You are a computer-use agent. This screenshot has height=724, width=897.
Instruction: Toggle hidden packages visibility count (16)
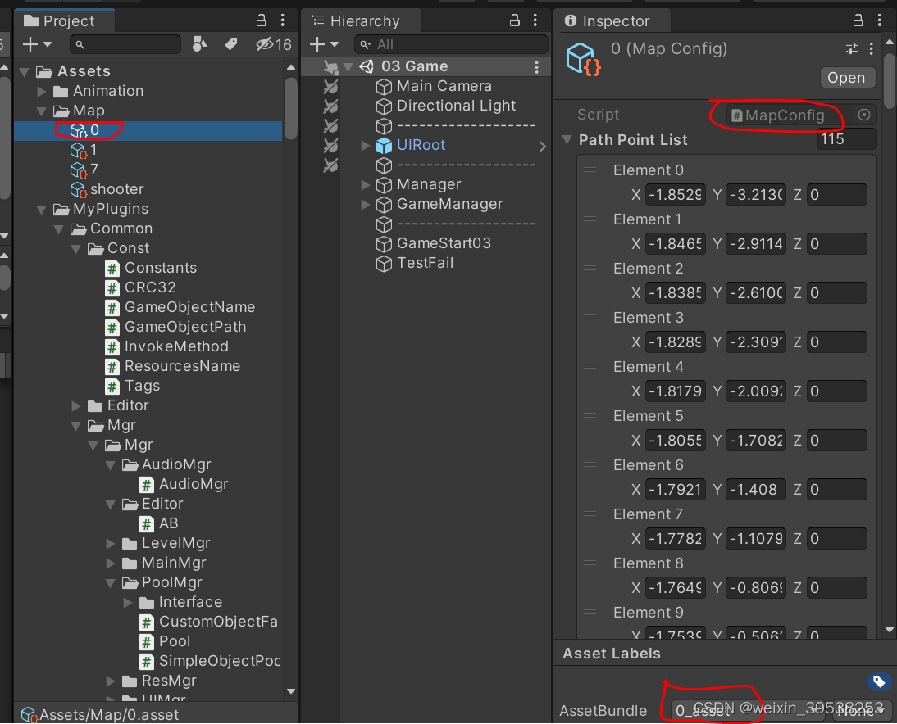(x=274, y=44)
